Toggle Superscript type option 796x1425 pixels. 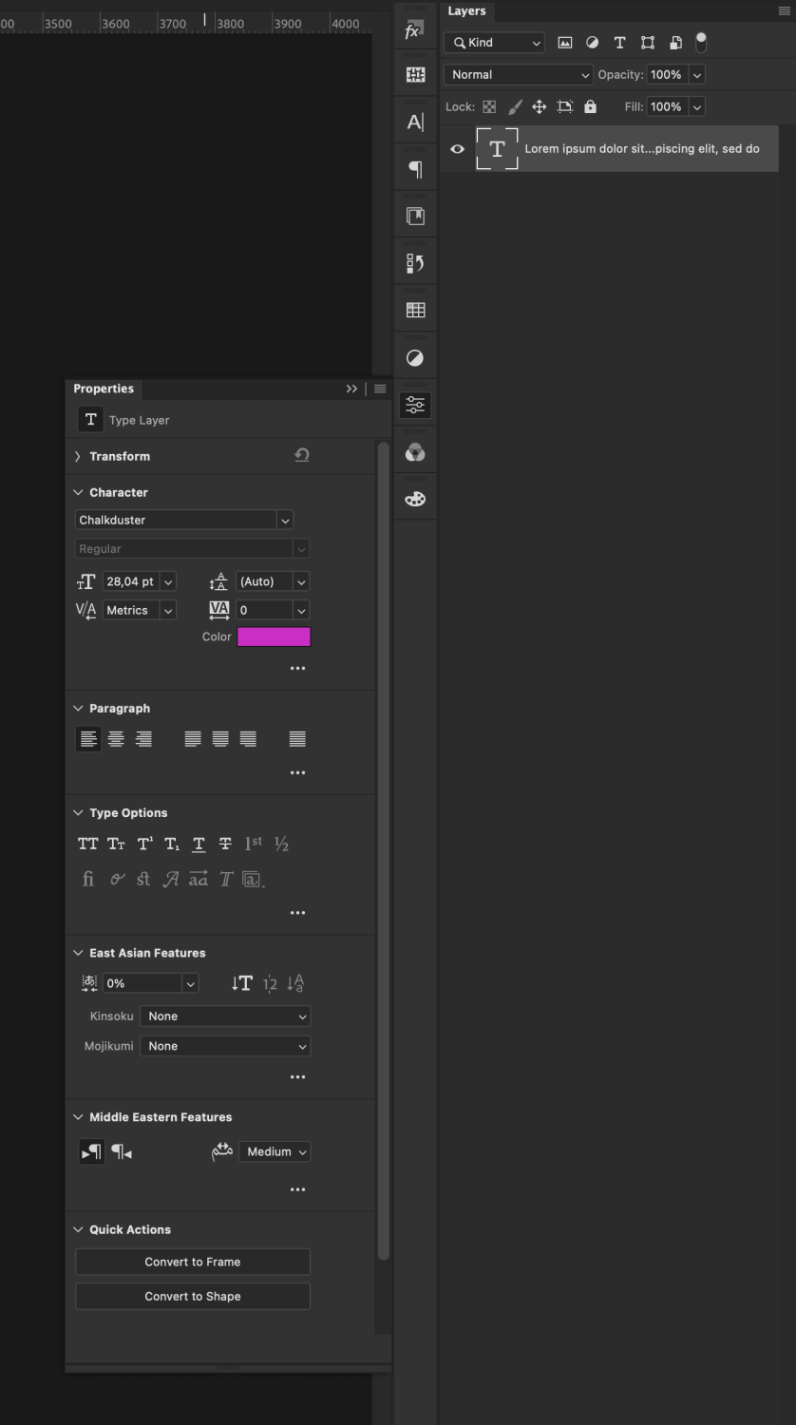(144, 844)
